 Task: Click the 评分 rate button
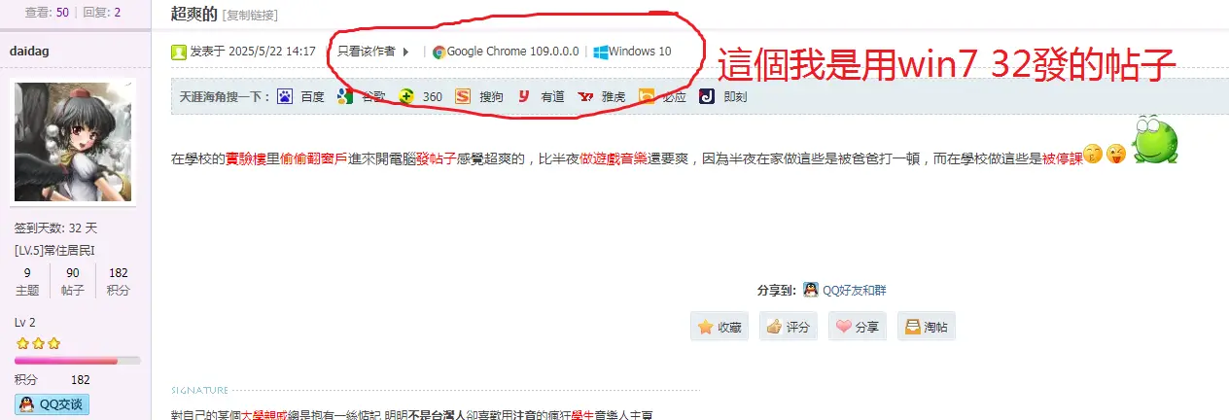(x=790, y=327)
